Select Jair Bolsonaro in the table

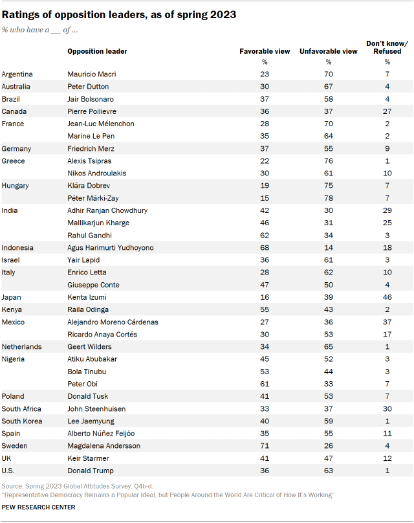(x=91, y=98)
